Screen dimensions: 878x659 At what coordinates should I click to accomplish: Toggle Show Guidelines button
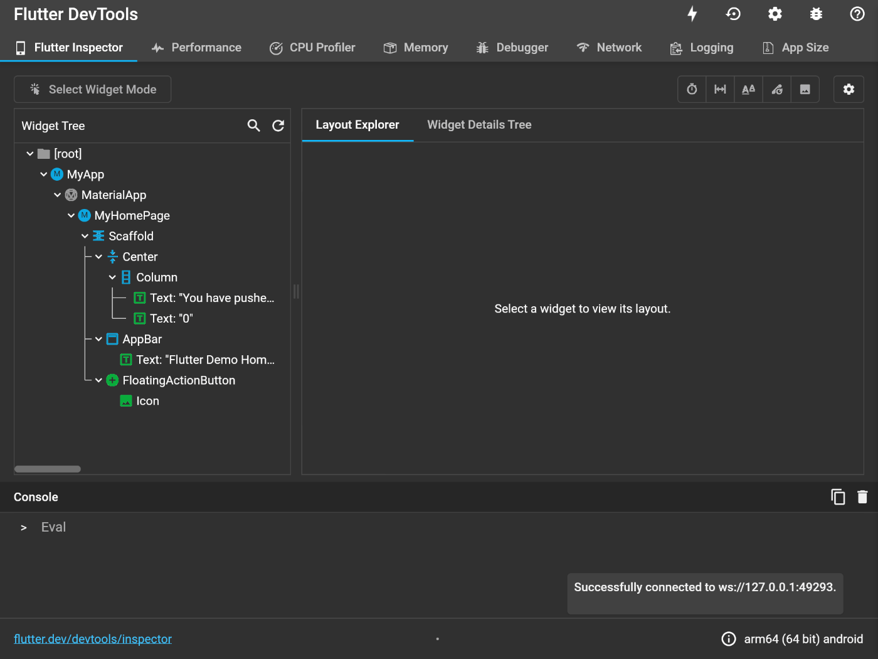[720, 89]
